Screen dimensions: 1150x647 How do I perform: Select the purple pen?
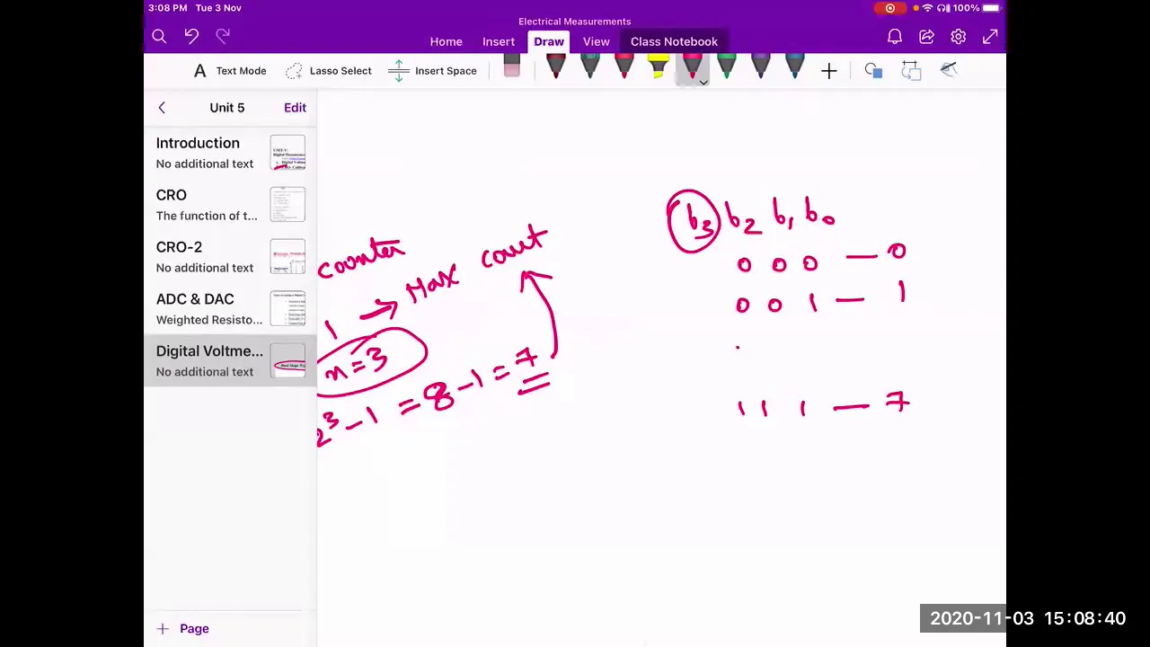(760, 67)
